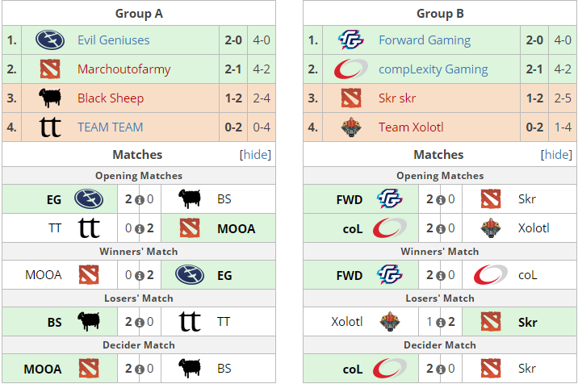Open the Forward Gaming team link
This screenshot has width=578, height=384.
click(x=425, y=40)
